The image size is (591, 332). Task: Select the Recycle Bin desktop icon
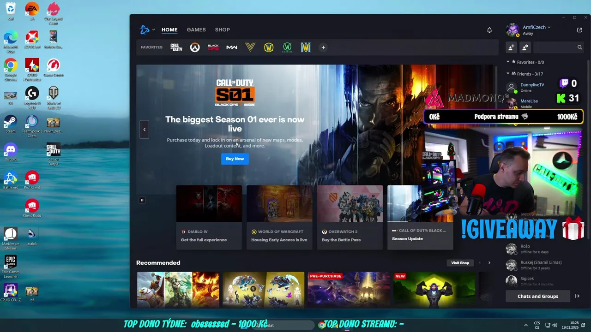(11, 12)
